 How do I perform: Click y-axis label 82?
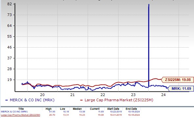pyautogui.click(x=10, y=4)
